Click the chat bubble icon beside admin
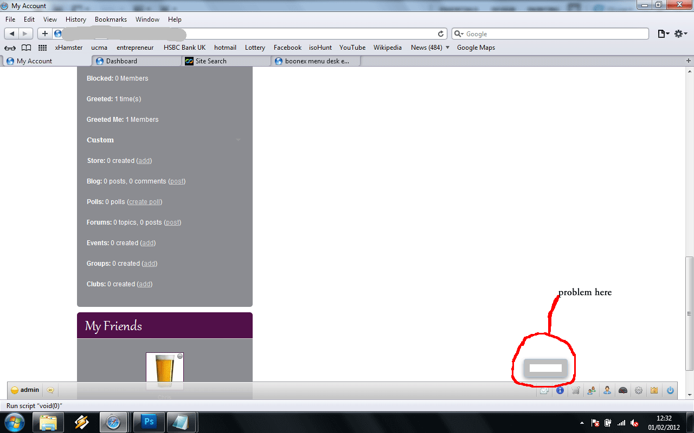694x433 pixels. (x=50, y=390)
